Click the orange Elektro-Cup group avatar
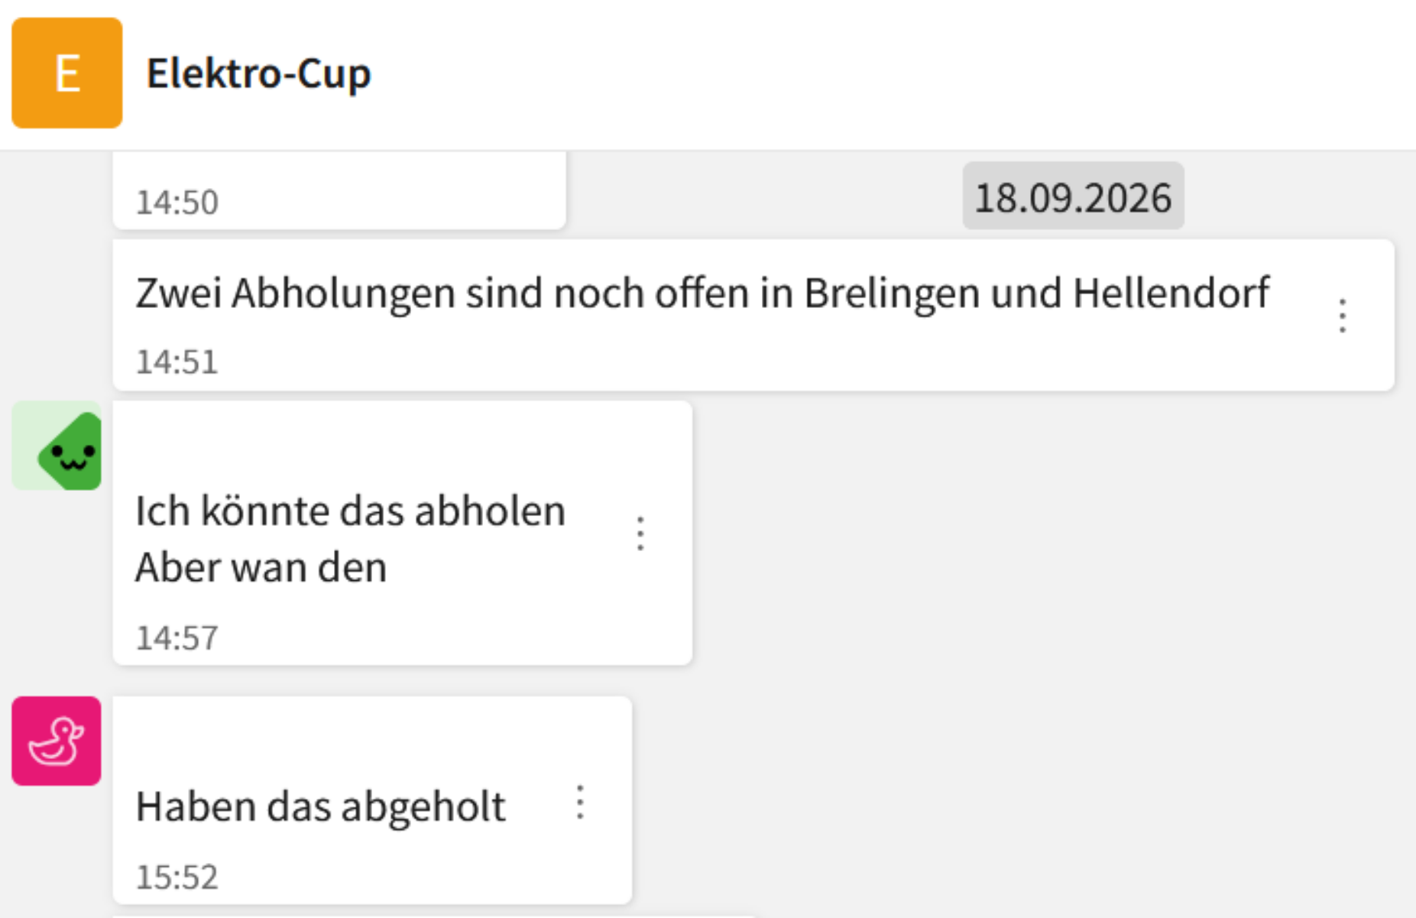 tap(67, 73)
